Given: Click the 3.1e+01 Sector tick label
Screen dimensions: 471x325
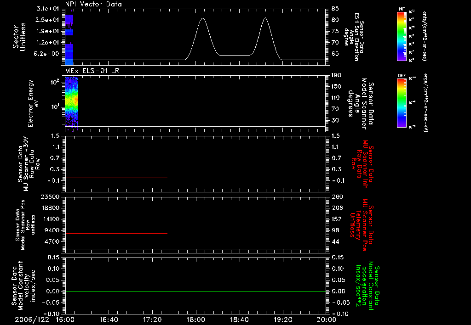Looking at the screenshot, I should click(x=47, y=9).
